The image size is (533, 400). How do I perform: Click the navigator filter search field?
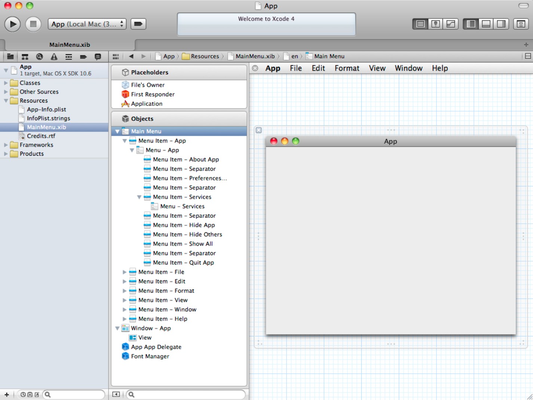(74, 394)
